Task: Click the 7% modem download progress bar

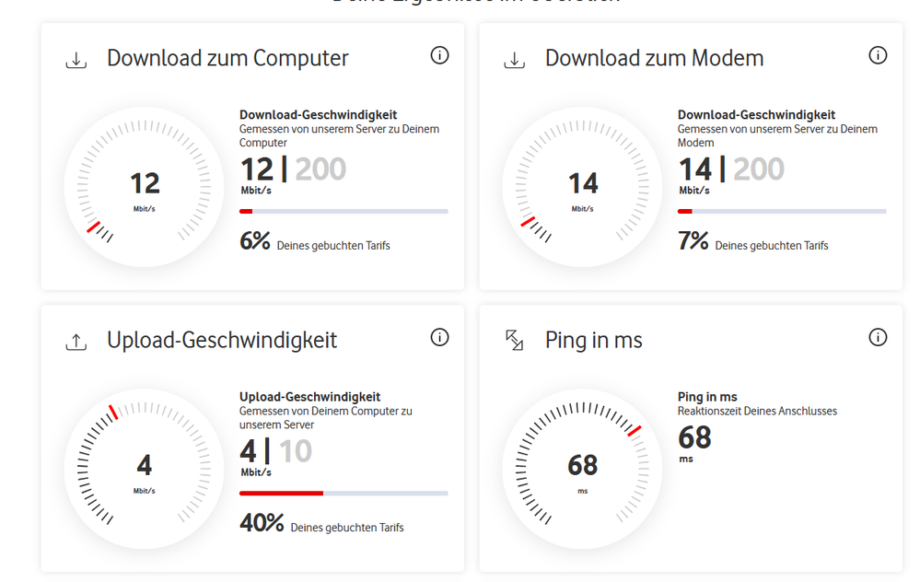Action: coord(782,212)
